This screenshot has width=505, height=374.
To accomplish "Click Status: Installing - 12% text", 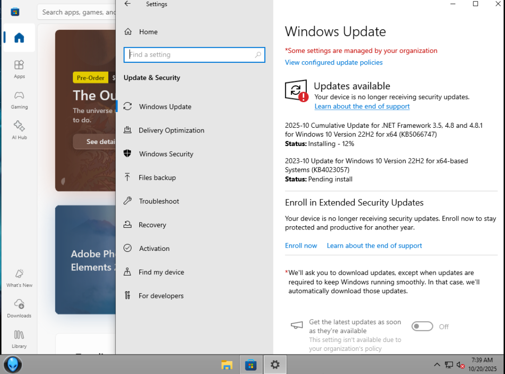I will (x=320, y=144).
